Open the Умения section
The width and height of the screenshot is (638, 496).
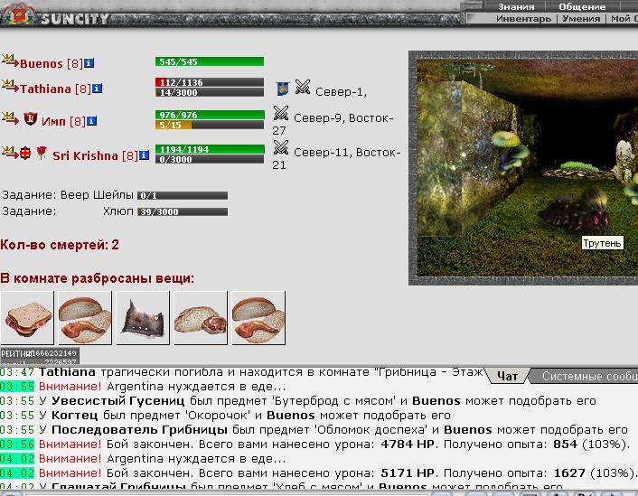(x=581, y=18)
